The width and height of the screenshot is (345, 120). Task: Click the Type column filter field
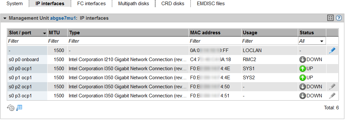pos(128,41)
